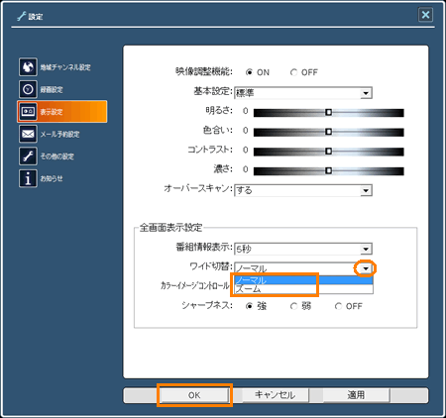This screenshot has width=446, height=418.
Task: Open the お知らせ info icon
Action: point(28,178)
